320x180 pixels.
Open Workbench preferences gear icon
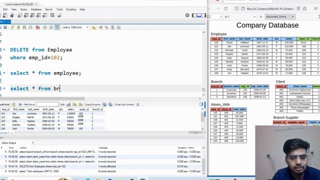pos(187,15)
